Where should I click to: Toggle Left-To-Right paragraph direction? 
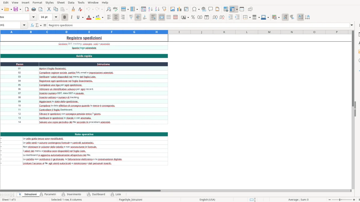285,17
